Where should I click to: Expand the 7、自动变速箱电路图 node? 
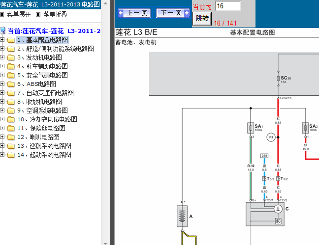click(2, 93)
